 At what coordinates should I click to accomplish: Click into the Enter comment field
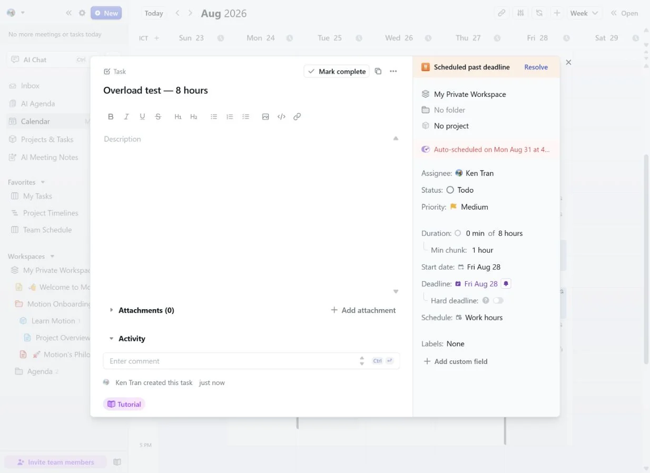(232, 361)
